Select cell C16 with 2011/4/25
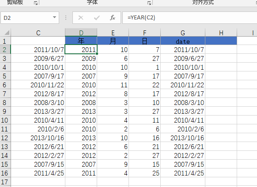Viewport: 257px width, 187px height. coord(38,173)
